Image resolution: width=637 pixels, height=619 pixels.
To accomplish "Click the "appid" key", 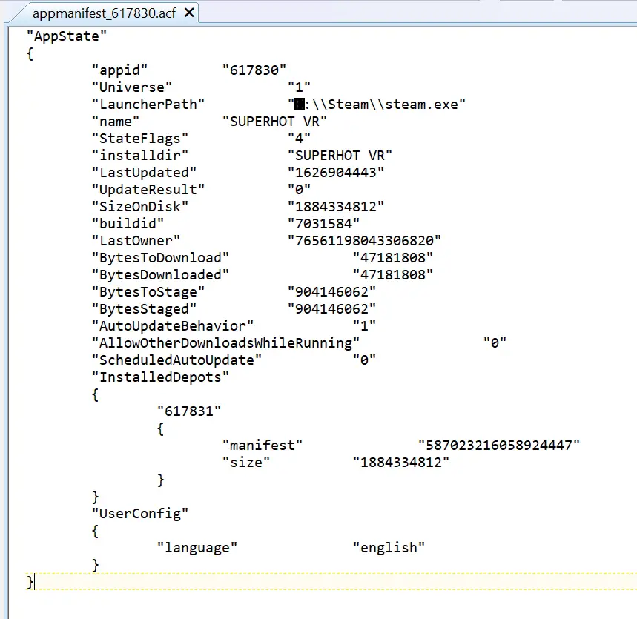I will pos(119,70).
